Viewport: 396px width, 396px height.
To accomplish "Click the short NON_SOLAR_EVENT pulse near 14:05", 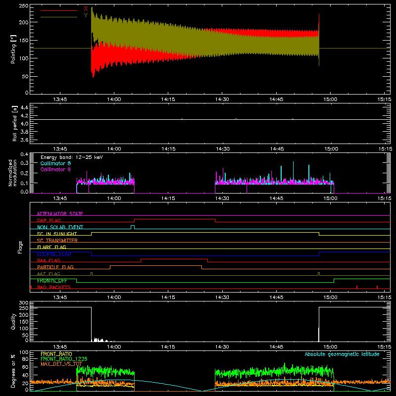I will coord(133,227).
